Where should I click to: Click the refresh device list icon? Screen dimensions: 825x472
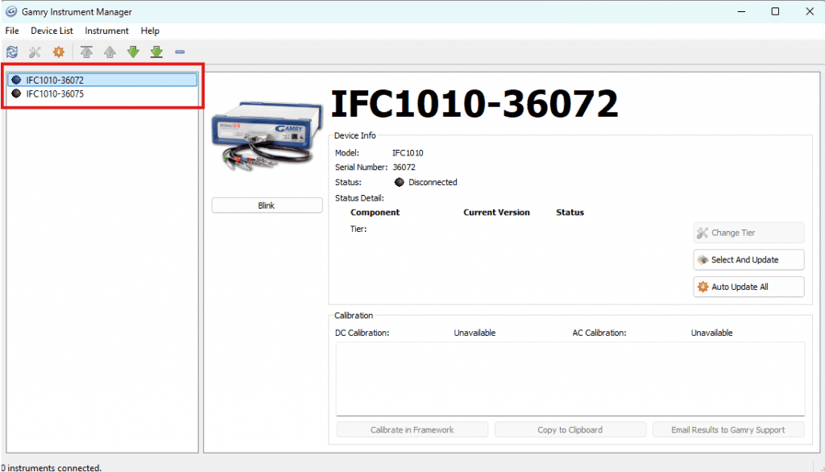(x=11, y=52)
